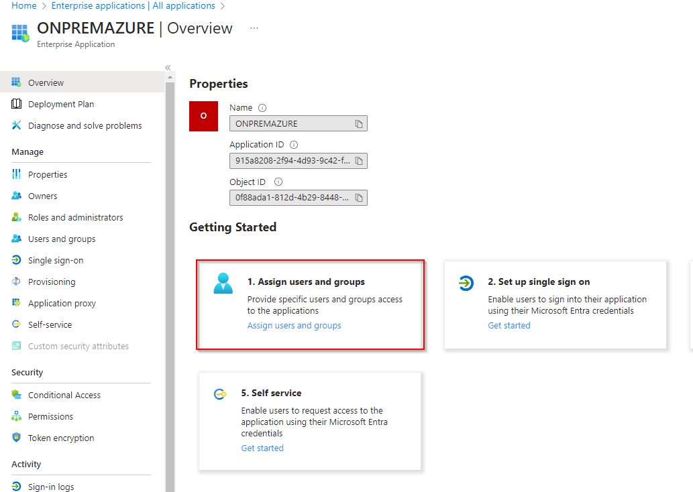Click the Diagnose and solve problems wrench icon

point(16,125)
